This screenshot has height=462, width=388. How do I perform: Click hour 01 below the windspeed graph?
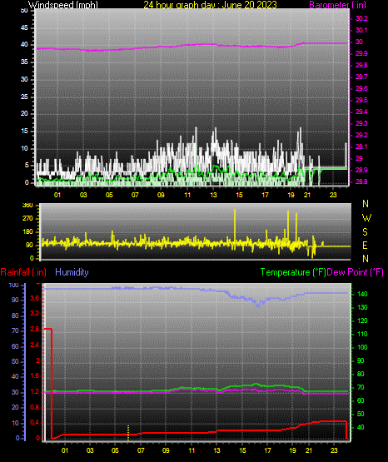point(57,195)
